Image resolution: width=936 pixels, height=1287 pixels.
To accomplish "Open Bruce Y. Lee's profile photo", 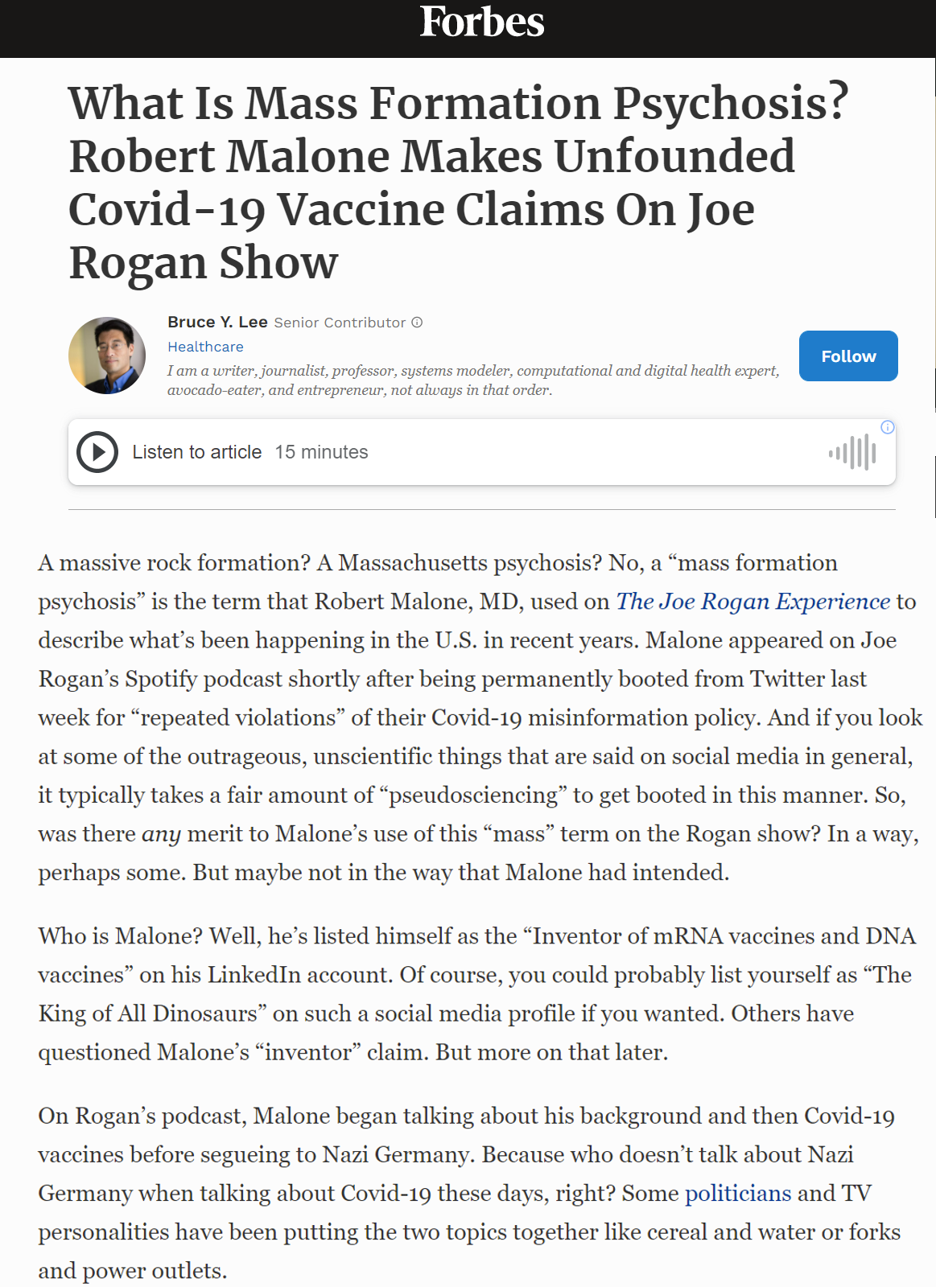I will pyautogui.click(x=107, y=356).
